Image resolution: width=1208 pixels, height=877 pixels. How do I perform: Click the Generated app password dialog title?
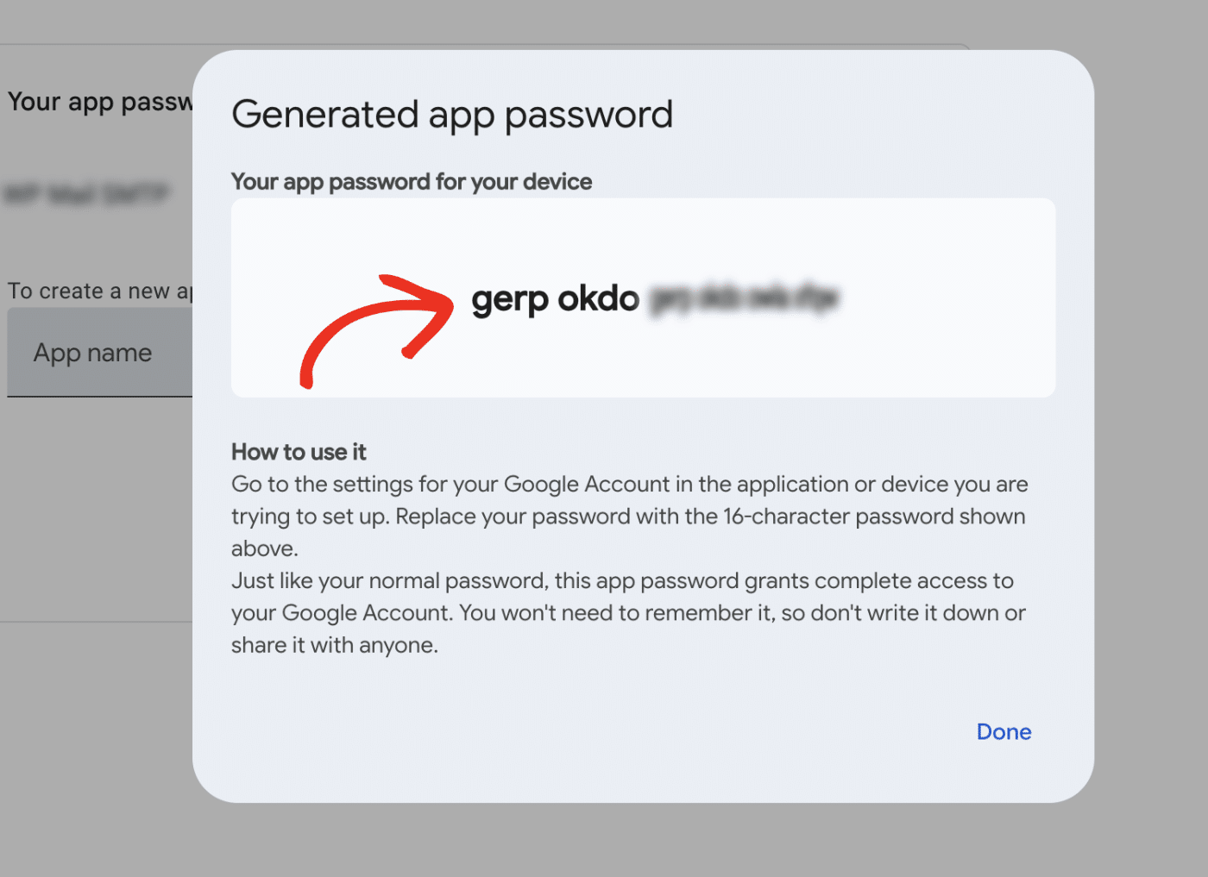(x=451, y=114)
